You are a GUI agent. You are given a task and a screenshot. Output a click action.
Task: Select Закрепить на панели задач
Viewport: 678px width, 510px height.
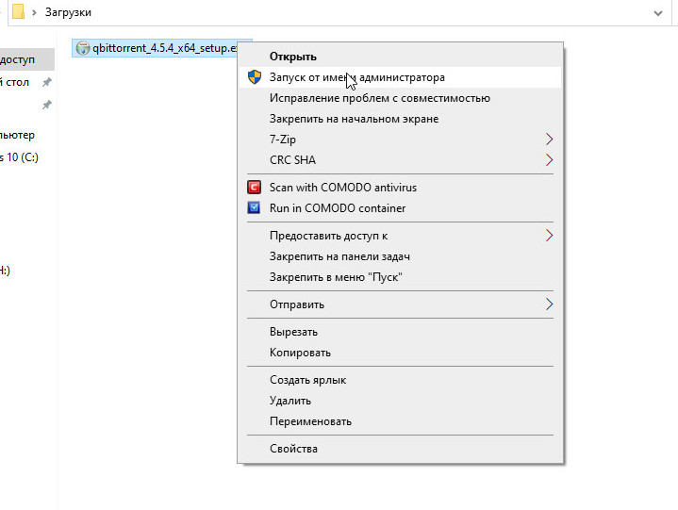tap(339, 256)
